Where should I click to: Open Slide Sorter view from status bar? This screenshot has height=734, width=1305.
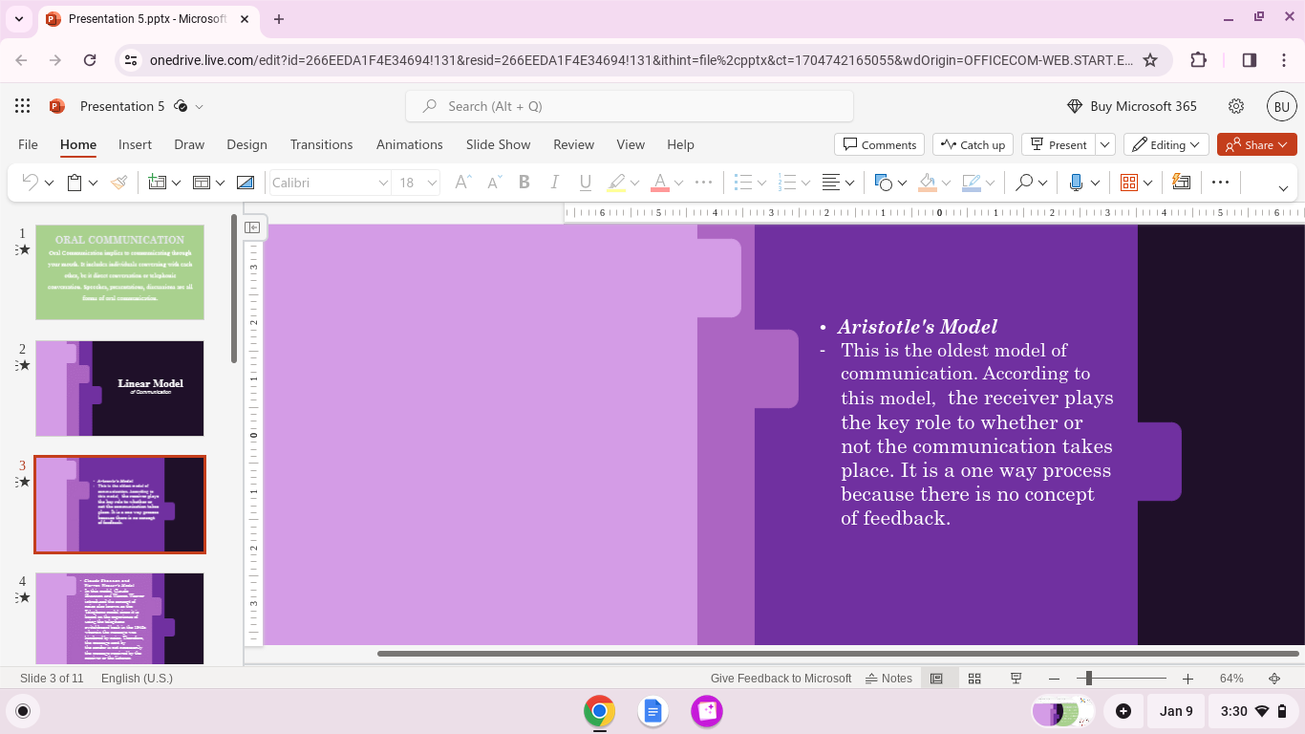tap(974, 679)
